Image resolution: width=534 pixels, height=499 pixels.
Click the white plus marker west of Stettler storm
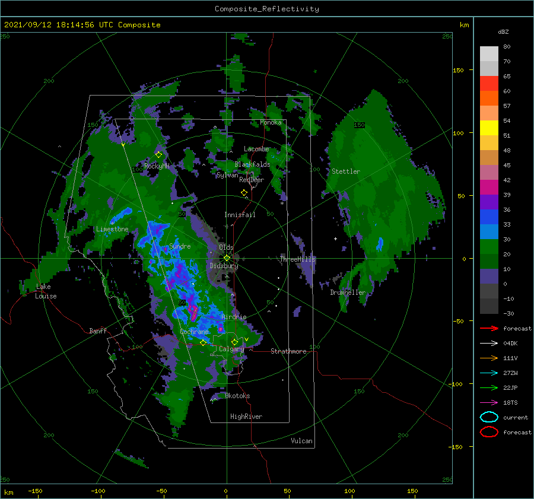pos(335,239)
